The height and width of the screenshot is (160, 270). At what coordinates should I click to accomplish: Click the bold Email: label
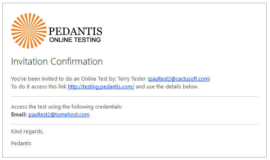coord(19,115)
